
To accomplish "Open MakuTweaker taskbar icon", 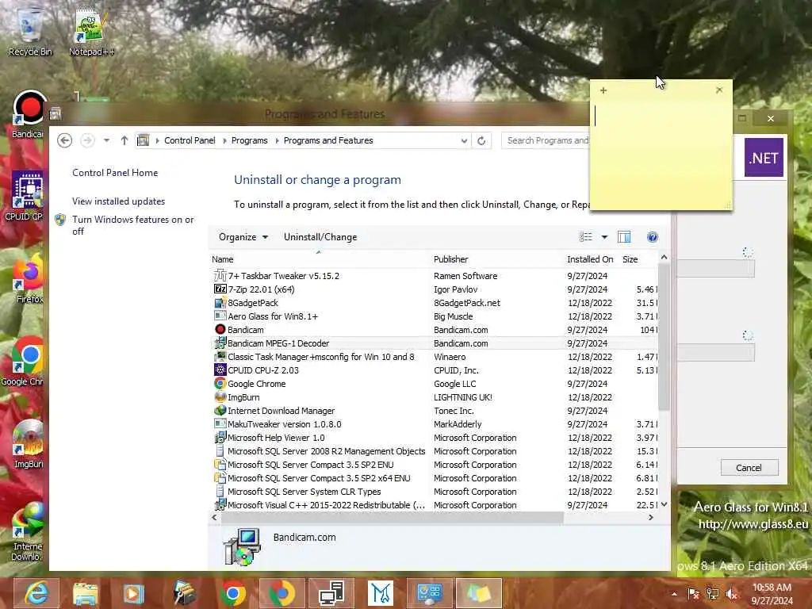I will click(381, 593).
